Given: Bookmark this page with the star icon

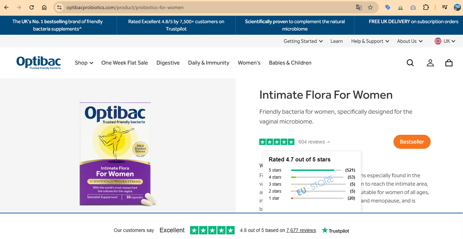Looking at the screenshot, I should point(370,7).
